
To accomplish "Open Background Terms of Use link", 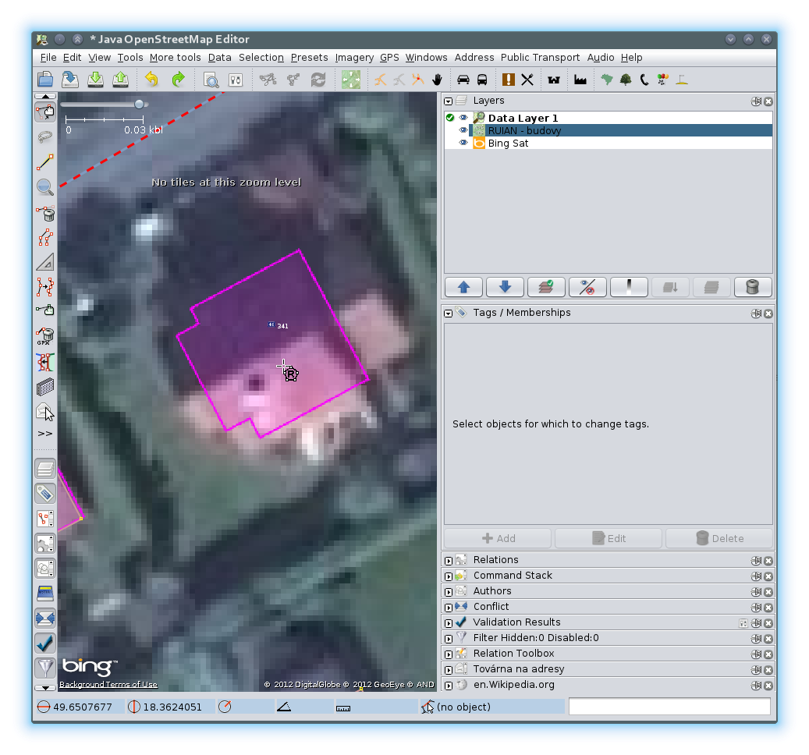I will click(108, 684).
